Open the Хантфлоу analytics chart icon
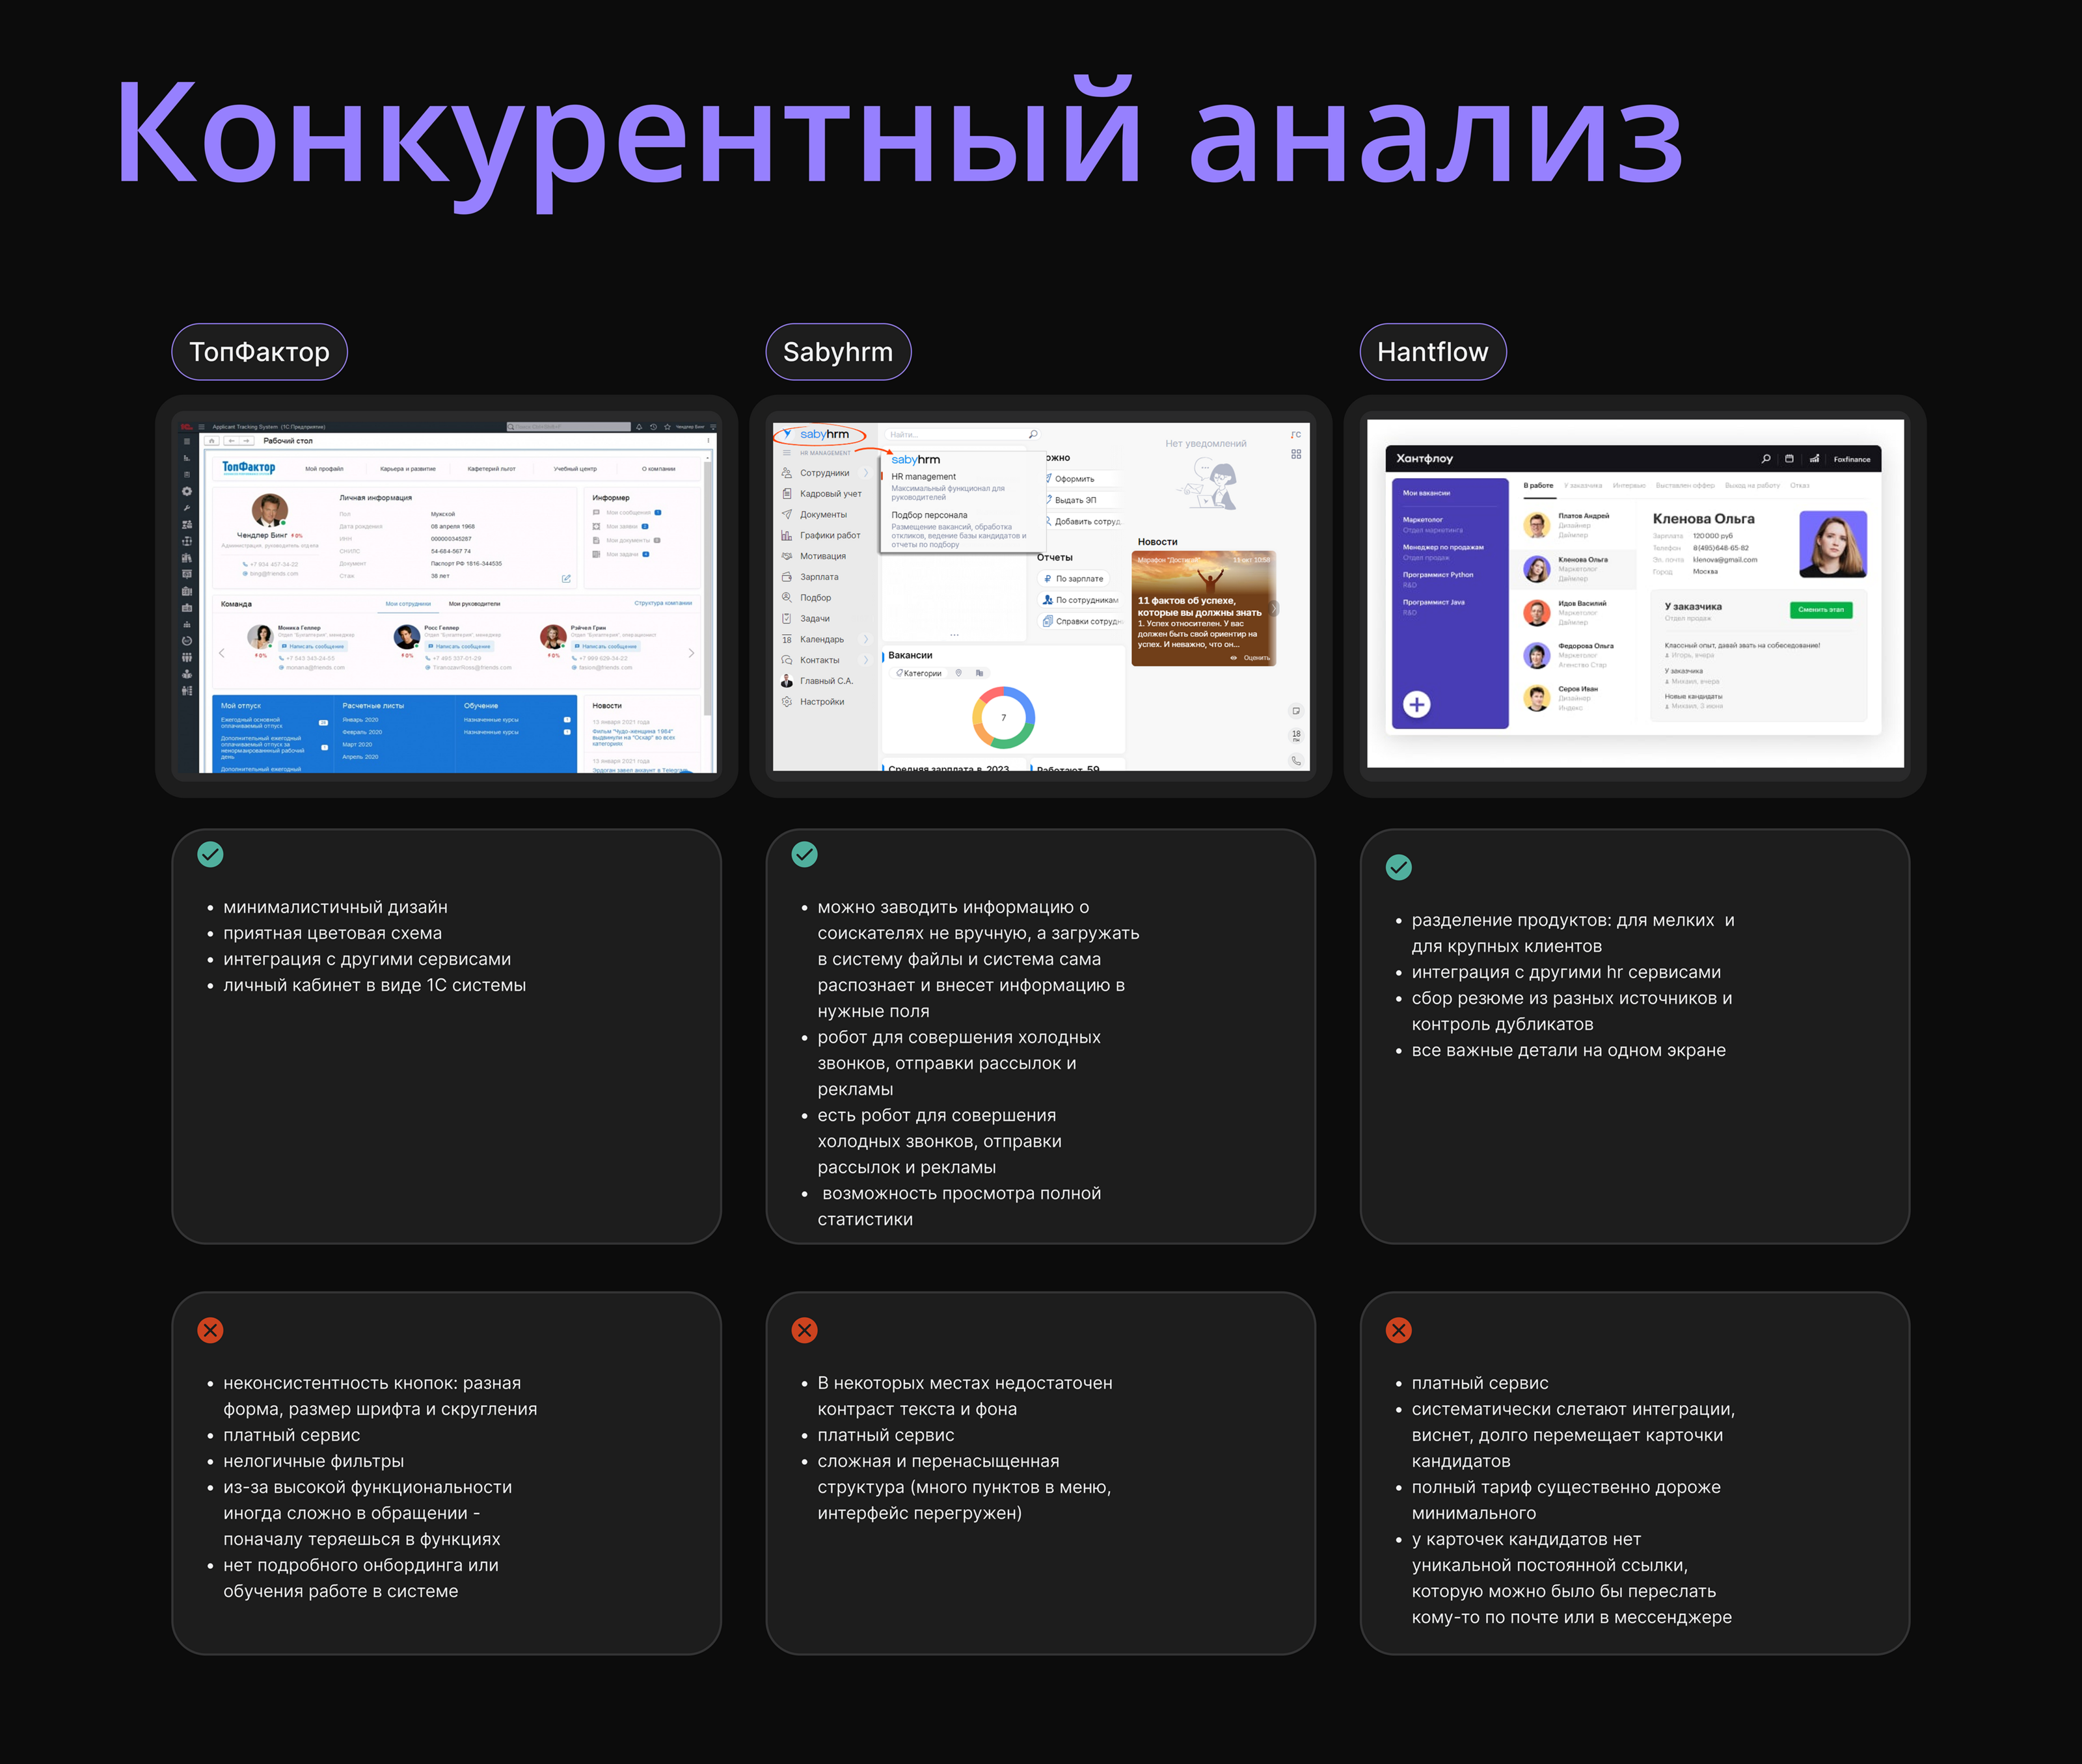 [x=1814, y=459]
